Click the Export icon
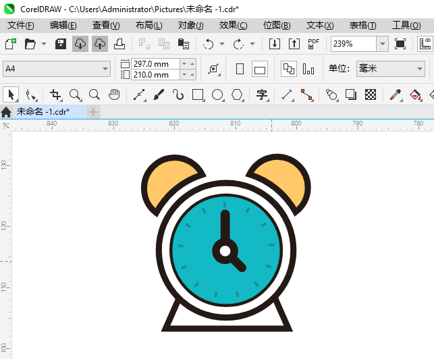The width and height of the screenshot is (434, 359). click(294, 44)
